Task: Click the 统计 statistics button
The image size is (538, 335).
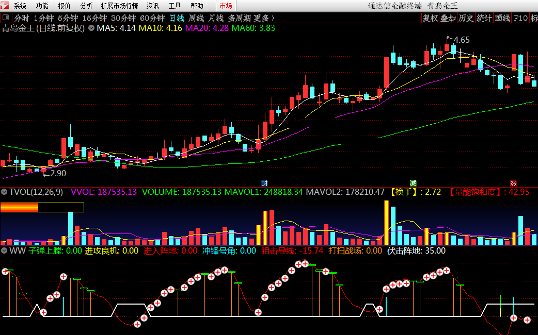Action: [x=484, y=18]
